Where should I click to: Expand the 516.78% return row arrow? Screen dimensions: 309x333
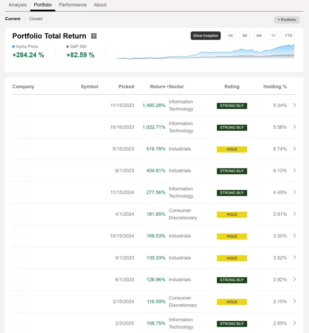point(294,149)
